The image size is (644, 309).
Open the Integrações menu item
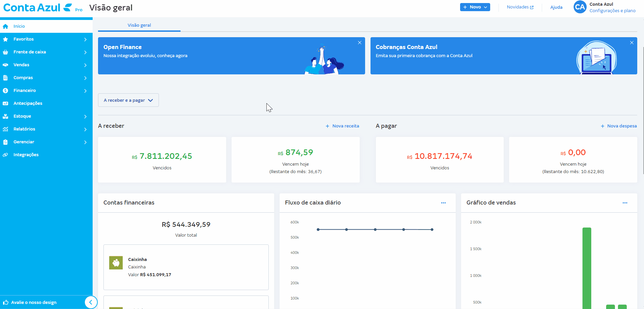click(26, 155)
